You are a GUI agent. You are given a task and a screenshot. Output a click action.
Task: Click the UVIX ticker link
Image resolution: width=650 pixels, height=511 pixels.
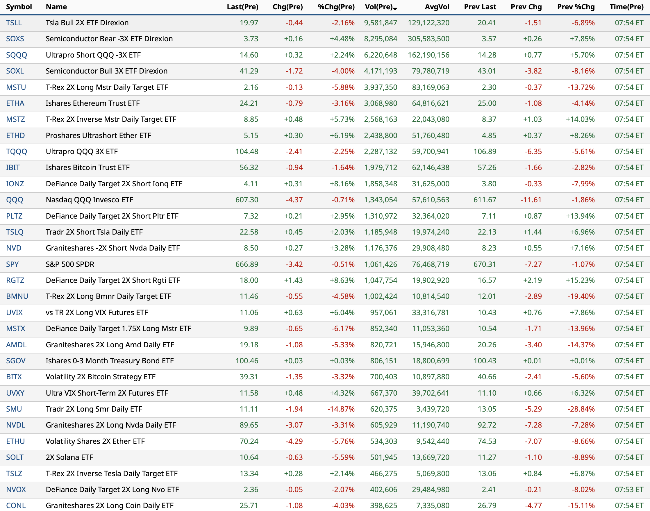(x=14, y=313)
